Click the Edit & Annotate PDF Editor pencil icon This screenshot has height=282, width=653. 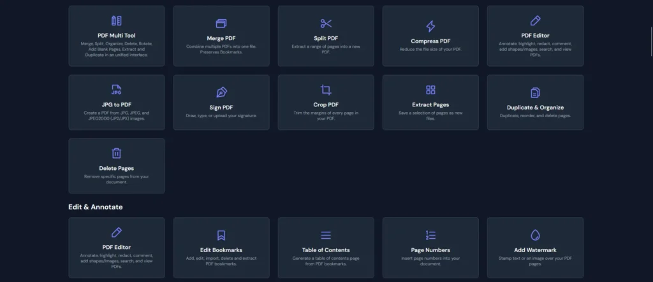point(117,232)
